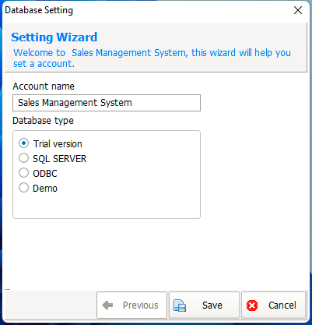Close the Database Setting dialog window
This screenshot has width=312, height=325.
298,10
